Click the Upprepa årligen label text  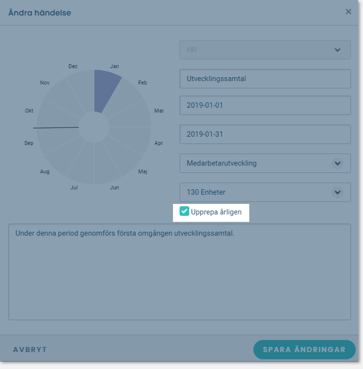(x=216, y=212)
